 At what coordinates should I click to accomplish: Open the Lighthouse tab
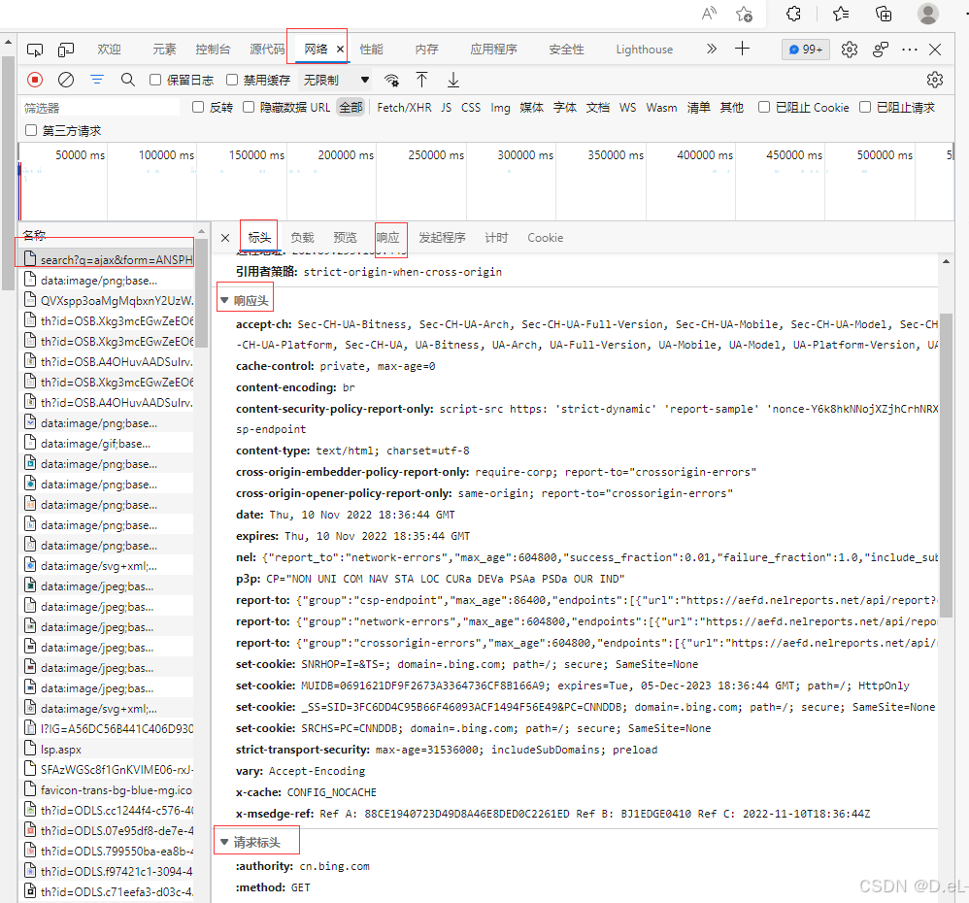click(x=644, y=50)
